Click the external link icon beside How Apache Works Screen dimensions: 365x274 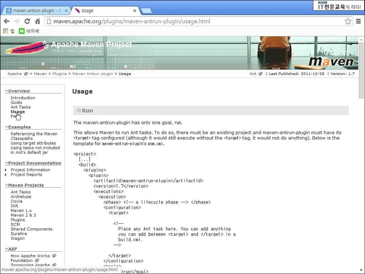(x=54, y=256)
